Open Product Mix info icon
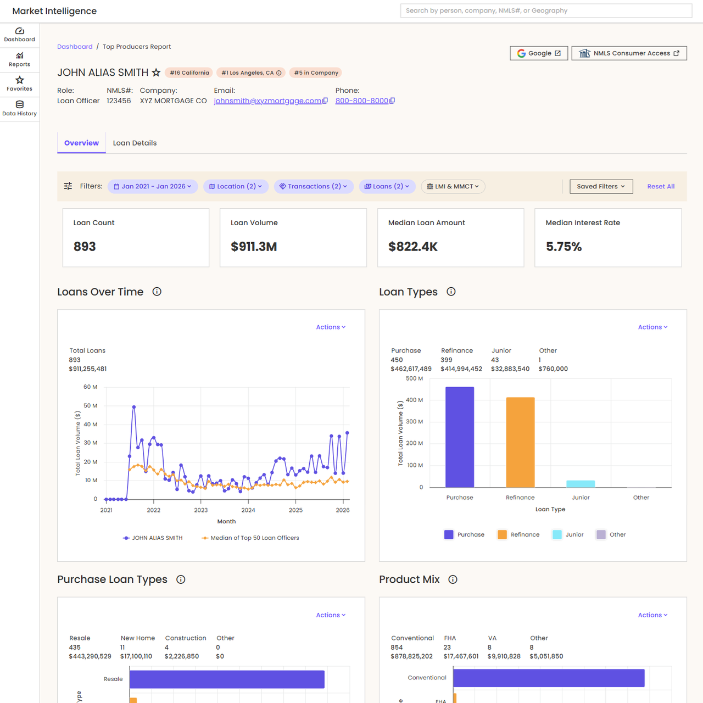The image size is (703, 703). click(x=453, y=579)
